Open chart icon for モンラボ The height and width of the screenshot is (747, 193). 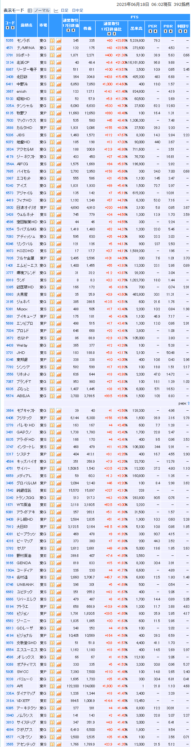pos(58,40)
